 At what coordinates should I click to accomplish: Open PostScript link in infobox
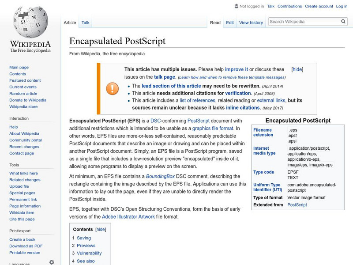pos(297,204)
